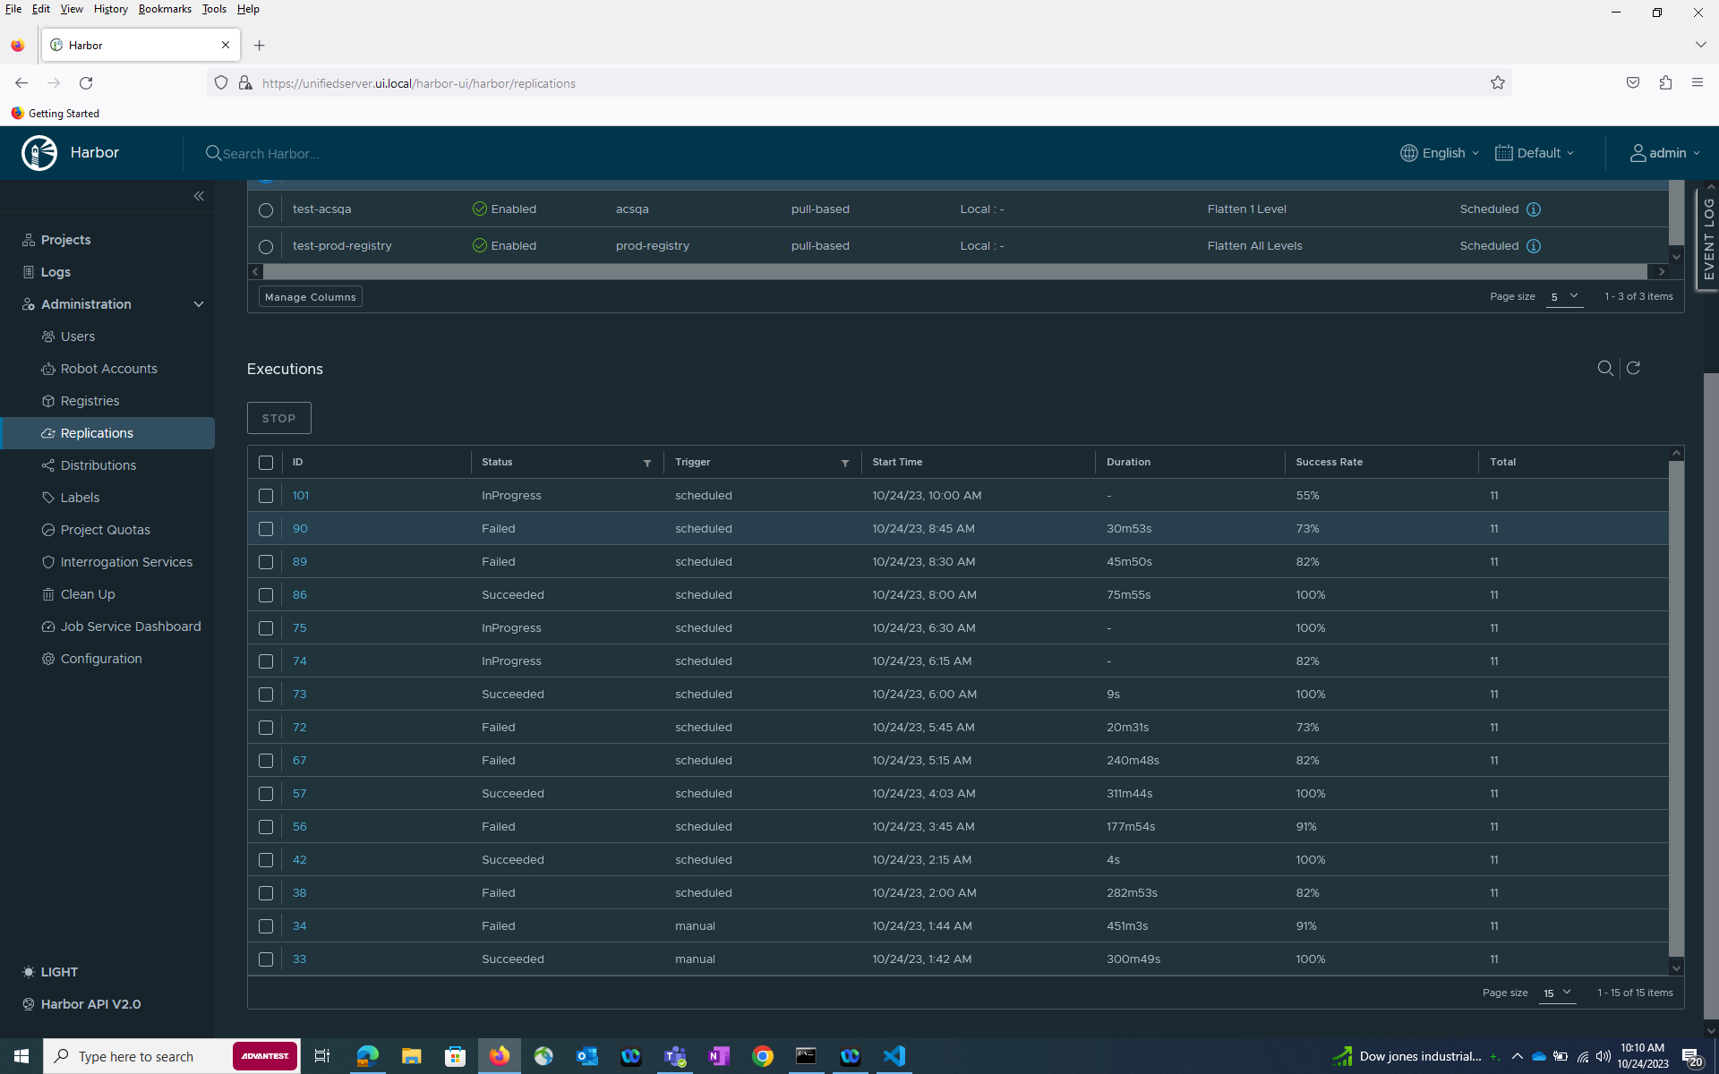Select Robot Accounts in the sidebar
This screenshot has height=1074, width=1719.
108,368
